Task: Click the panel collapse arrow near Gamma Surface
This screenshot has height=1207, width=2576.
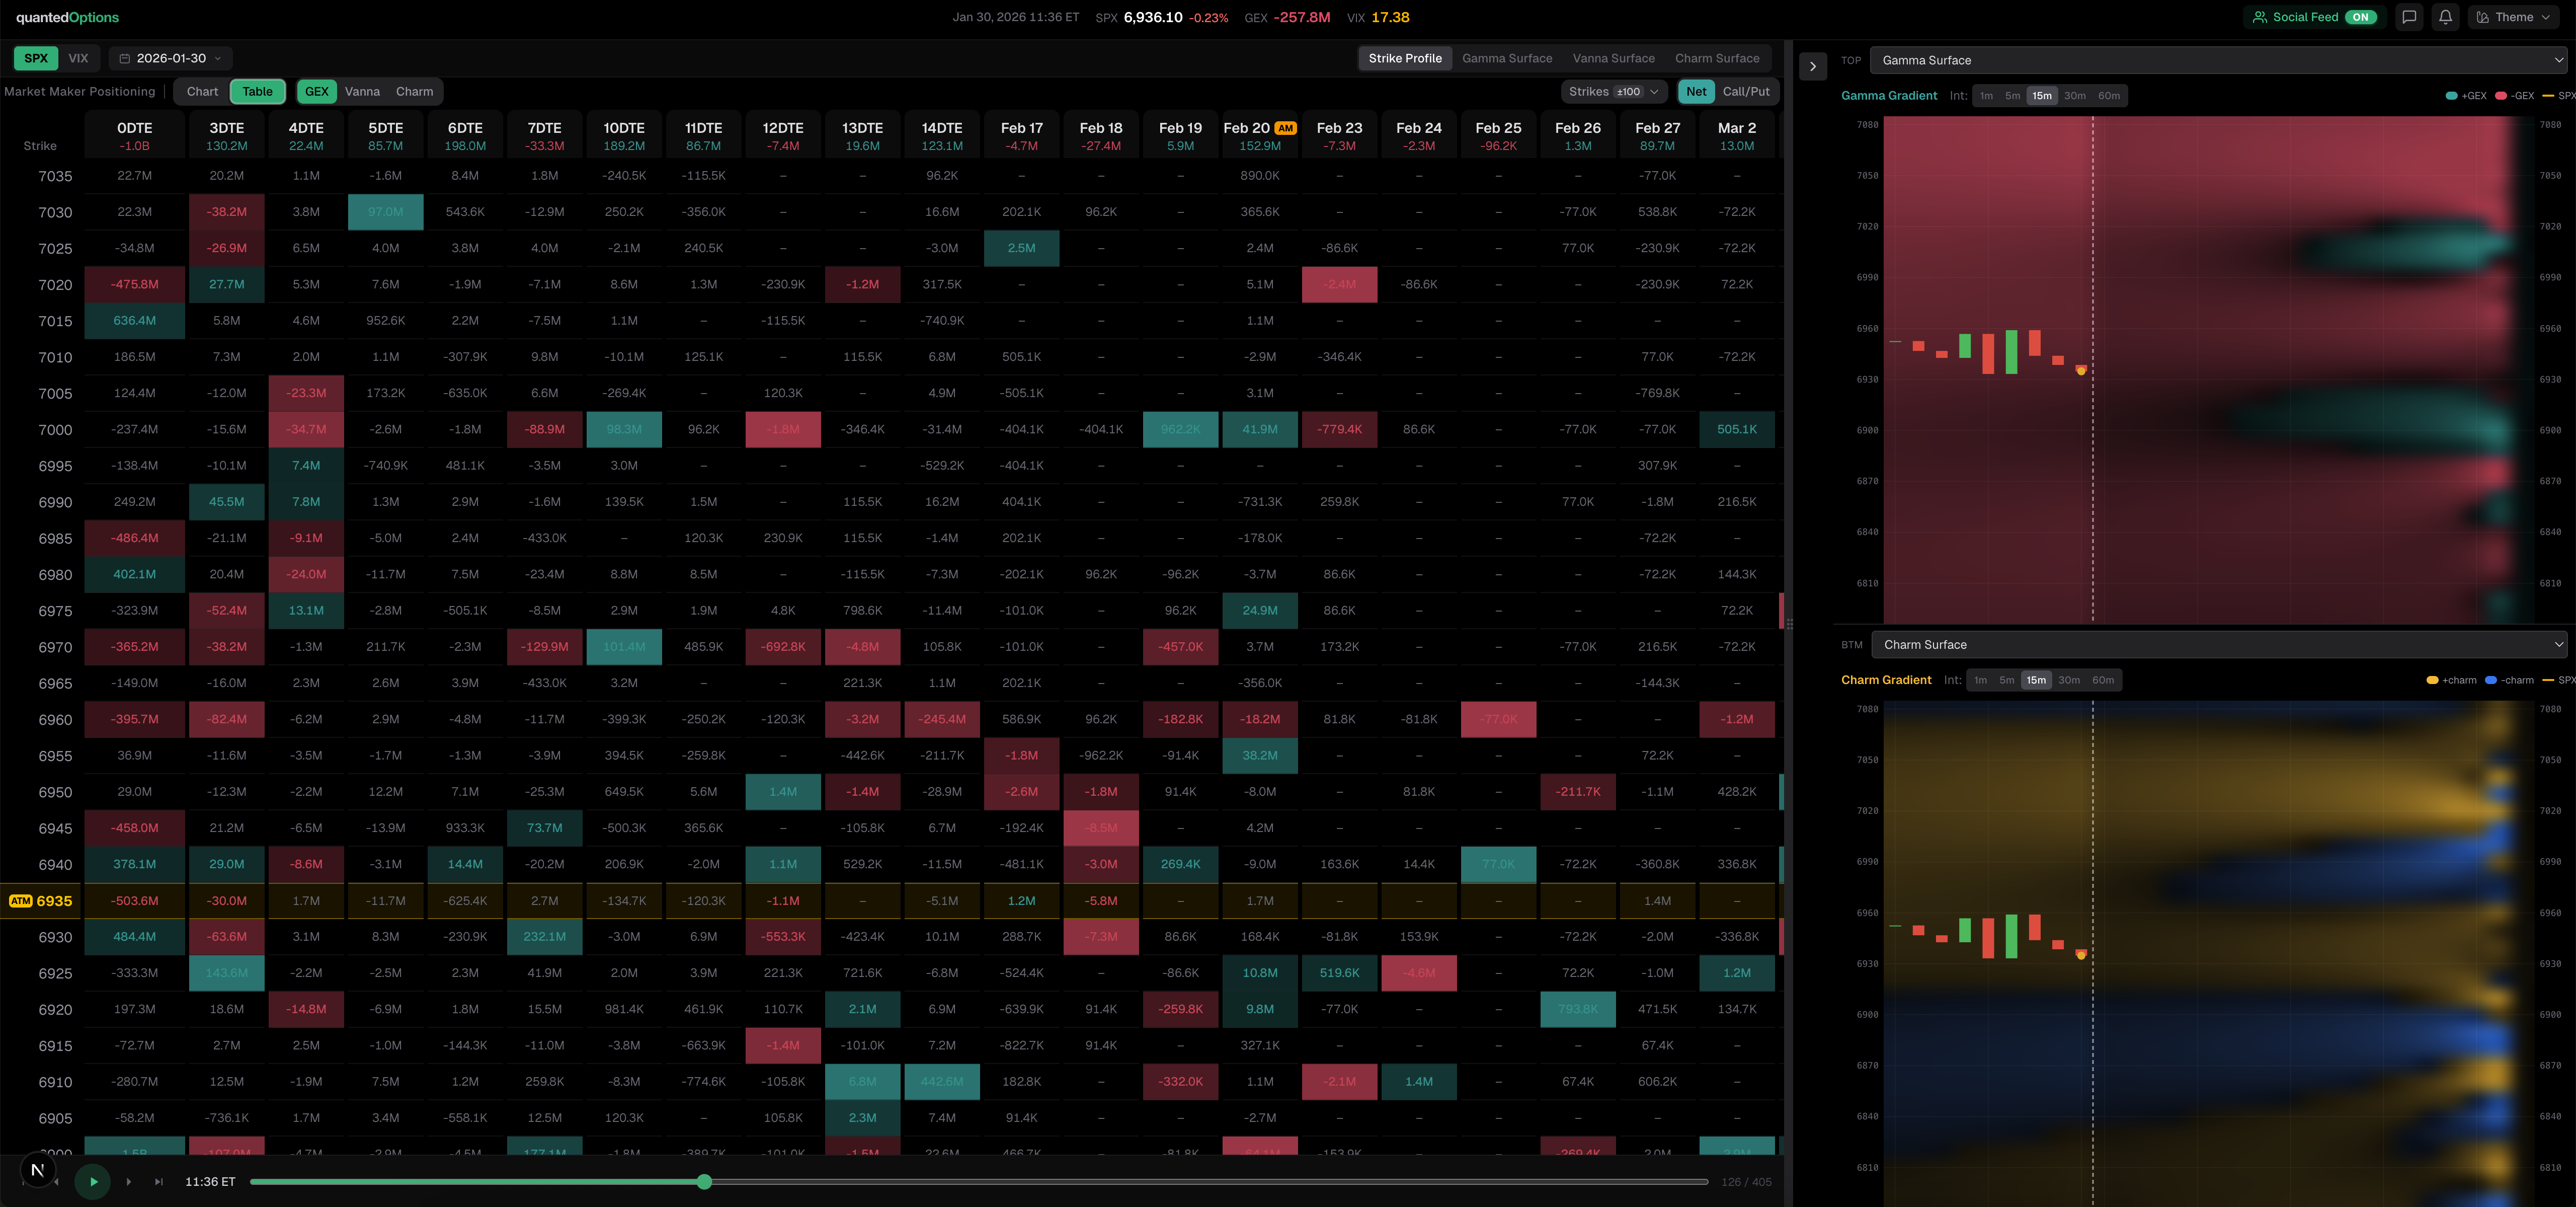Action: pyautogui.click(x=1812, y=66)
